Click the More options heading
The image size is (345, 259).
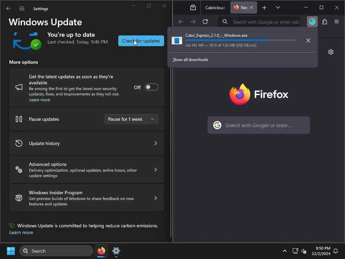click(24, 62)
